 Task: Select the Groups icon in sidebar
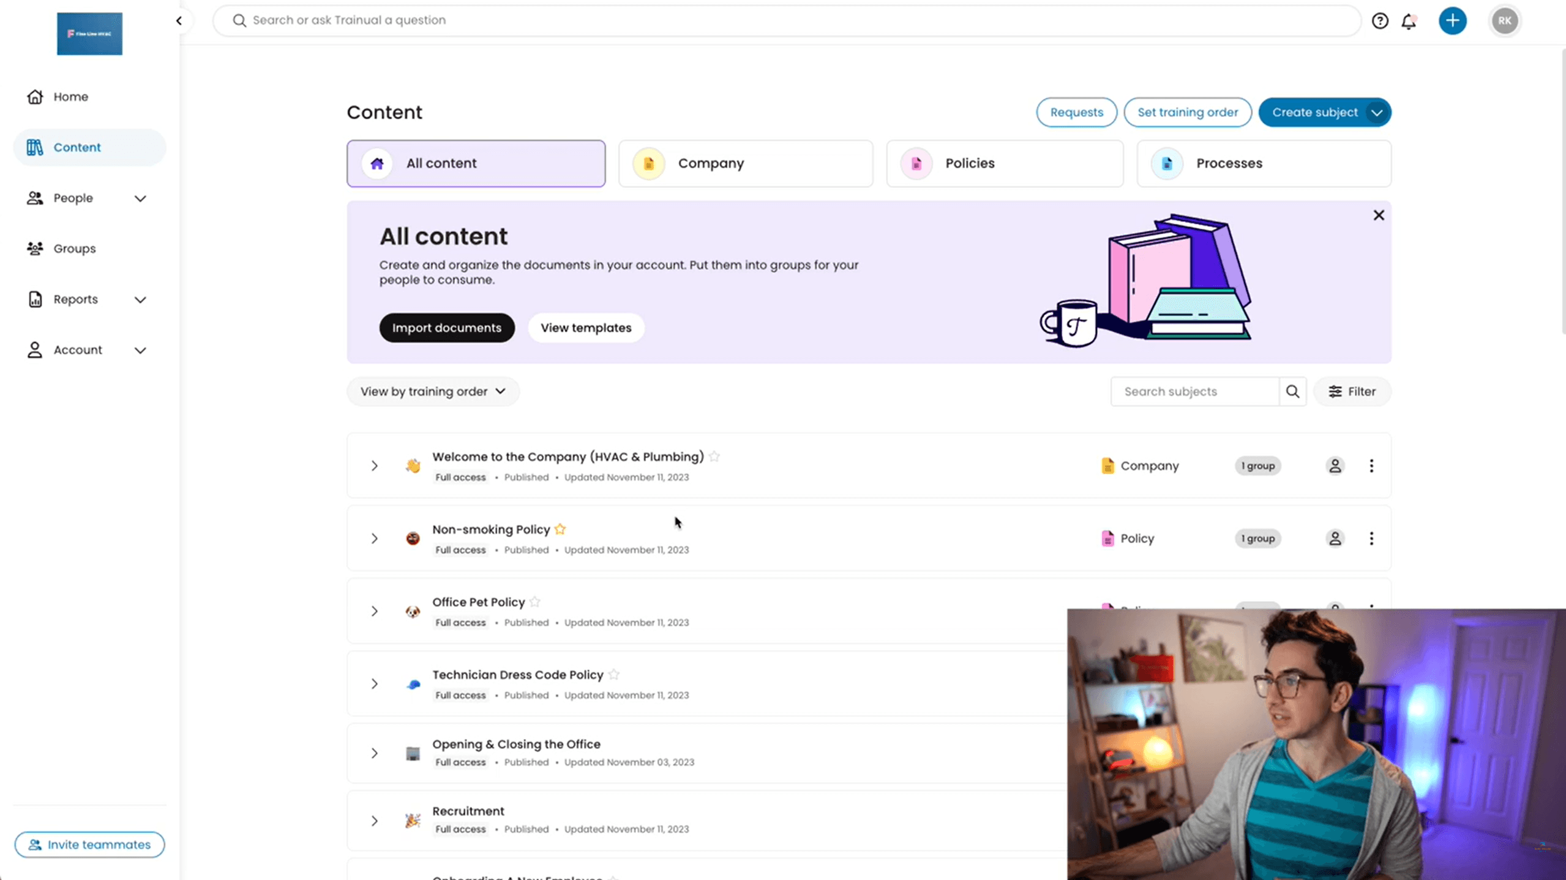pyautogui.click(x=34, y=248)
